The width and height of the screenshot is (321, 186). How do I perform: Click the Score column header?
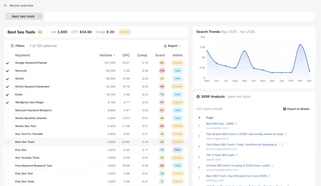[160, 55]
